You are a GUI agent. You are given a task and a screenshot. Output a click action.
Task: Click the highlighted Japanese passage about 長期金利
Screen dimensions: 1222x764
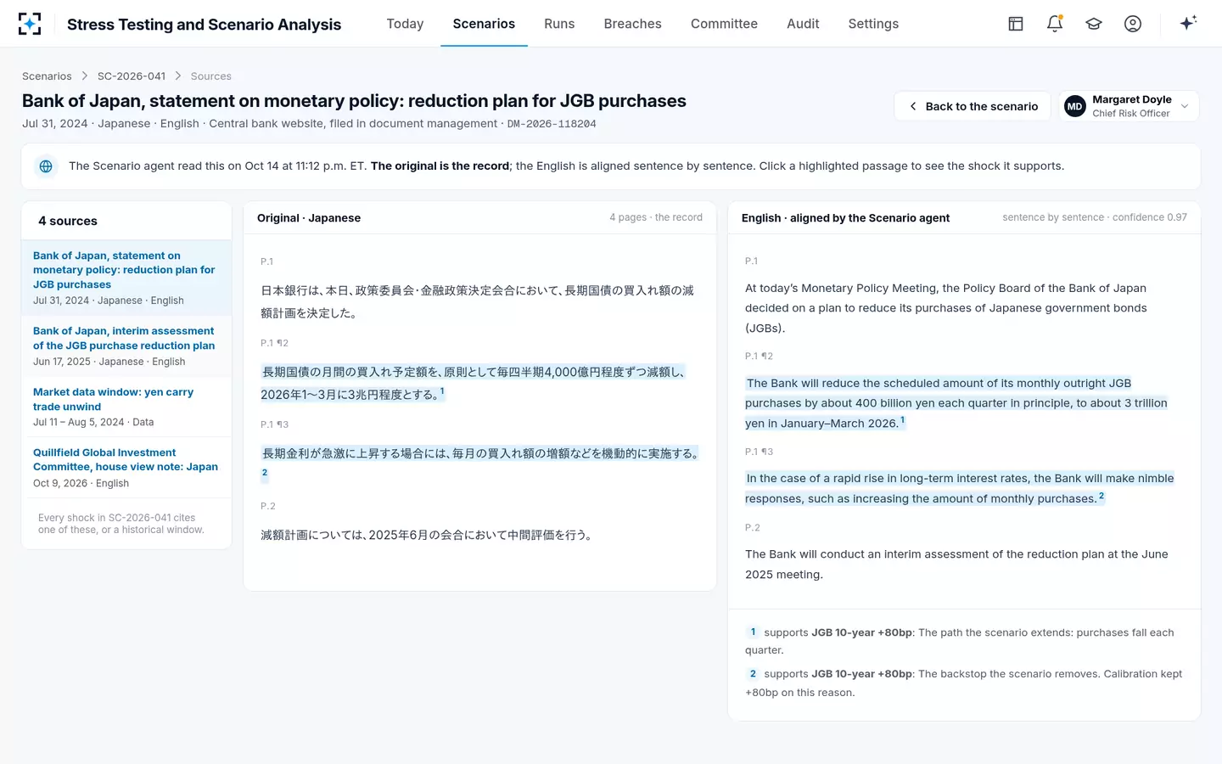coord(480,463)
